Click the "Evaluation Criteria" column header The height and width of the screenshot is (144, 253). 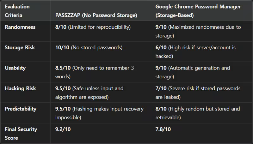coord(17,11)
